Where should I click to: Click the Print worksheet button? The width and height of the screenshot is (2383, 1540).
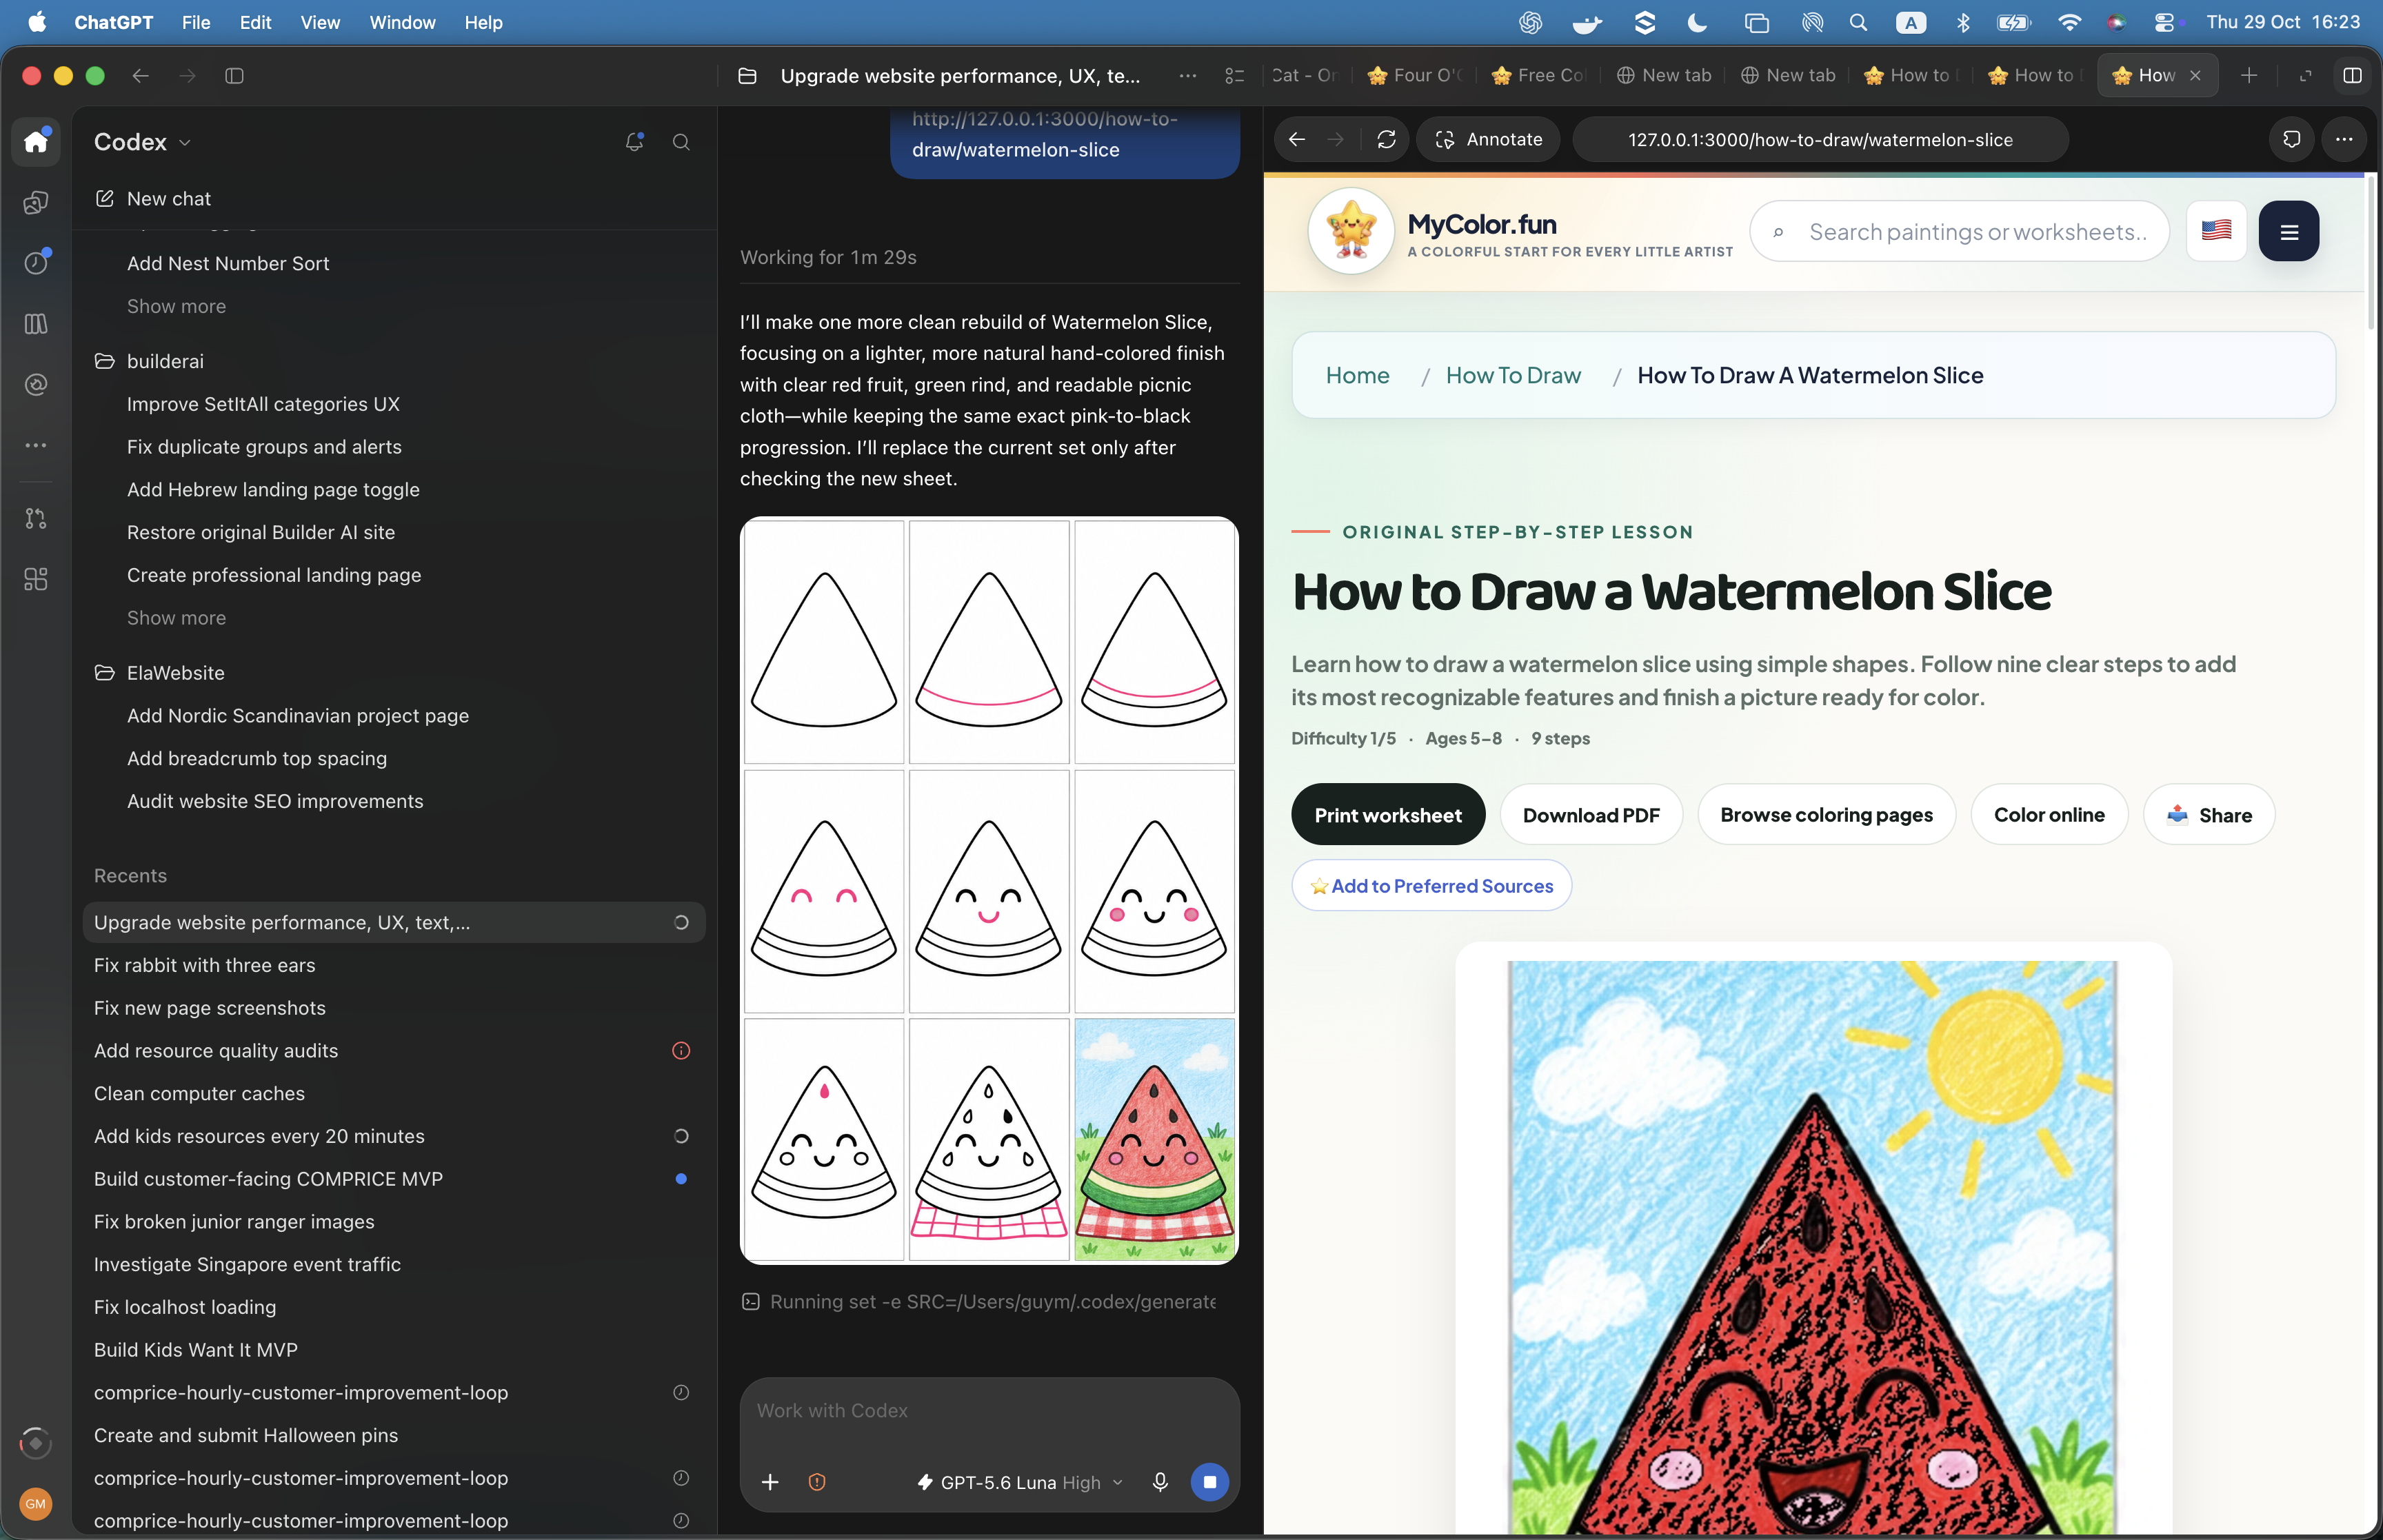[x=1387, y=814]
